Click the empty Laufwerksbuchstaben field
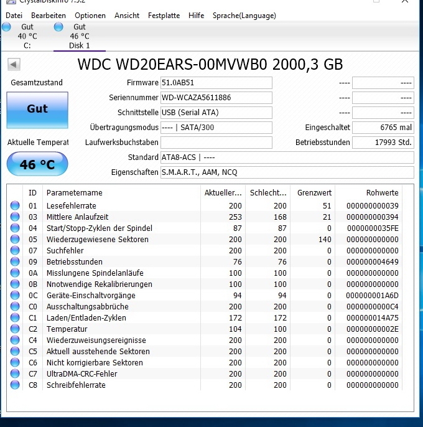The height and width of the screenshot is (427, 423). pos(216,143)
